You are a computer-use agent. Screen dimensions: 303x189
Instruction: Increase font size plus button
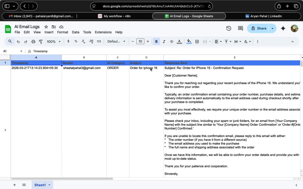[x=148, y=41]
